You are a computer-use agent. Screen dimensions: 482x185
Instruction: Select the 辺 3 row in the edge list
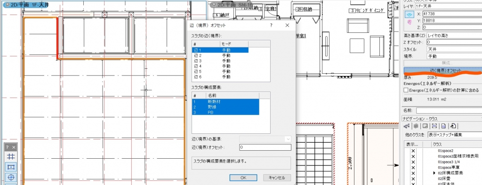tap(220, 61)
